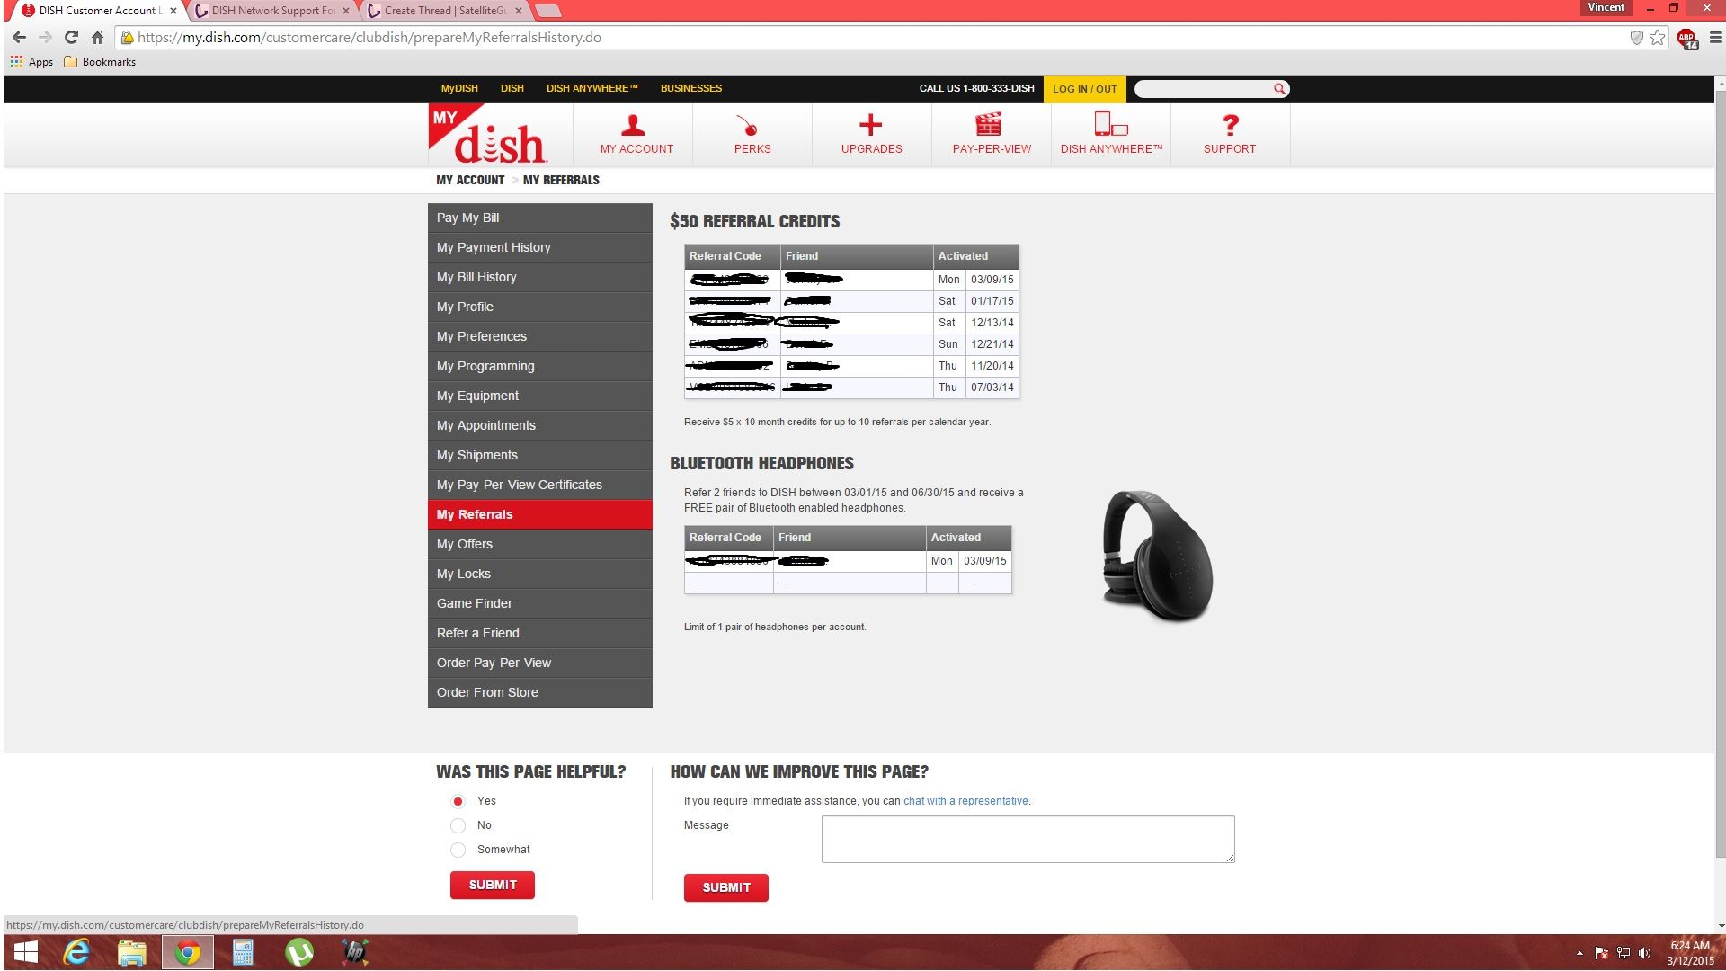Open My Locks in the sidebar

540,574
